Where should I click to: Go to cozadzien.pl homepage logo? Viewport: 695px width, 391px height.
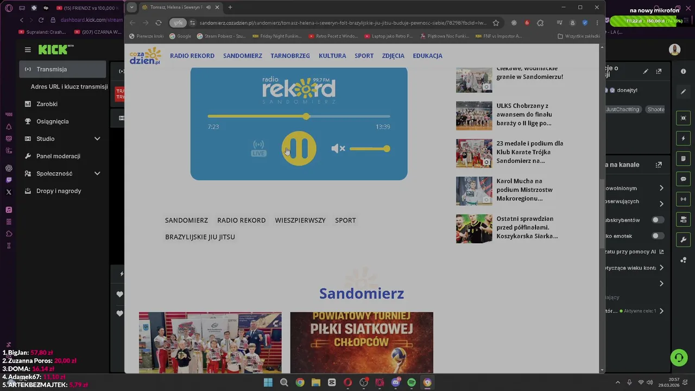[x=146, y=56]
